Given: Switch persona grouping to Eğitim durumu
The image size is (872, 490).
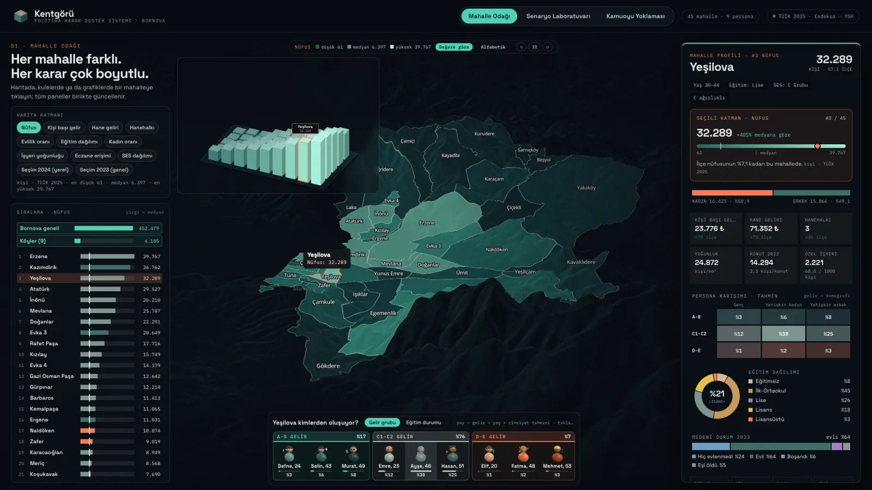Looking at the screenshot, I should tap(423, 422).
